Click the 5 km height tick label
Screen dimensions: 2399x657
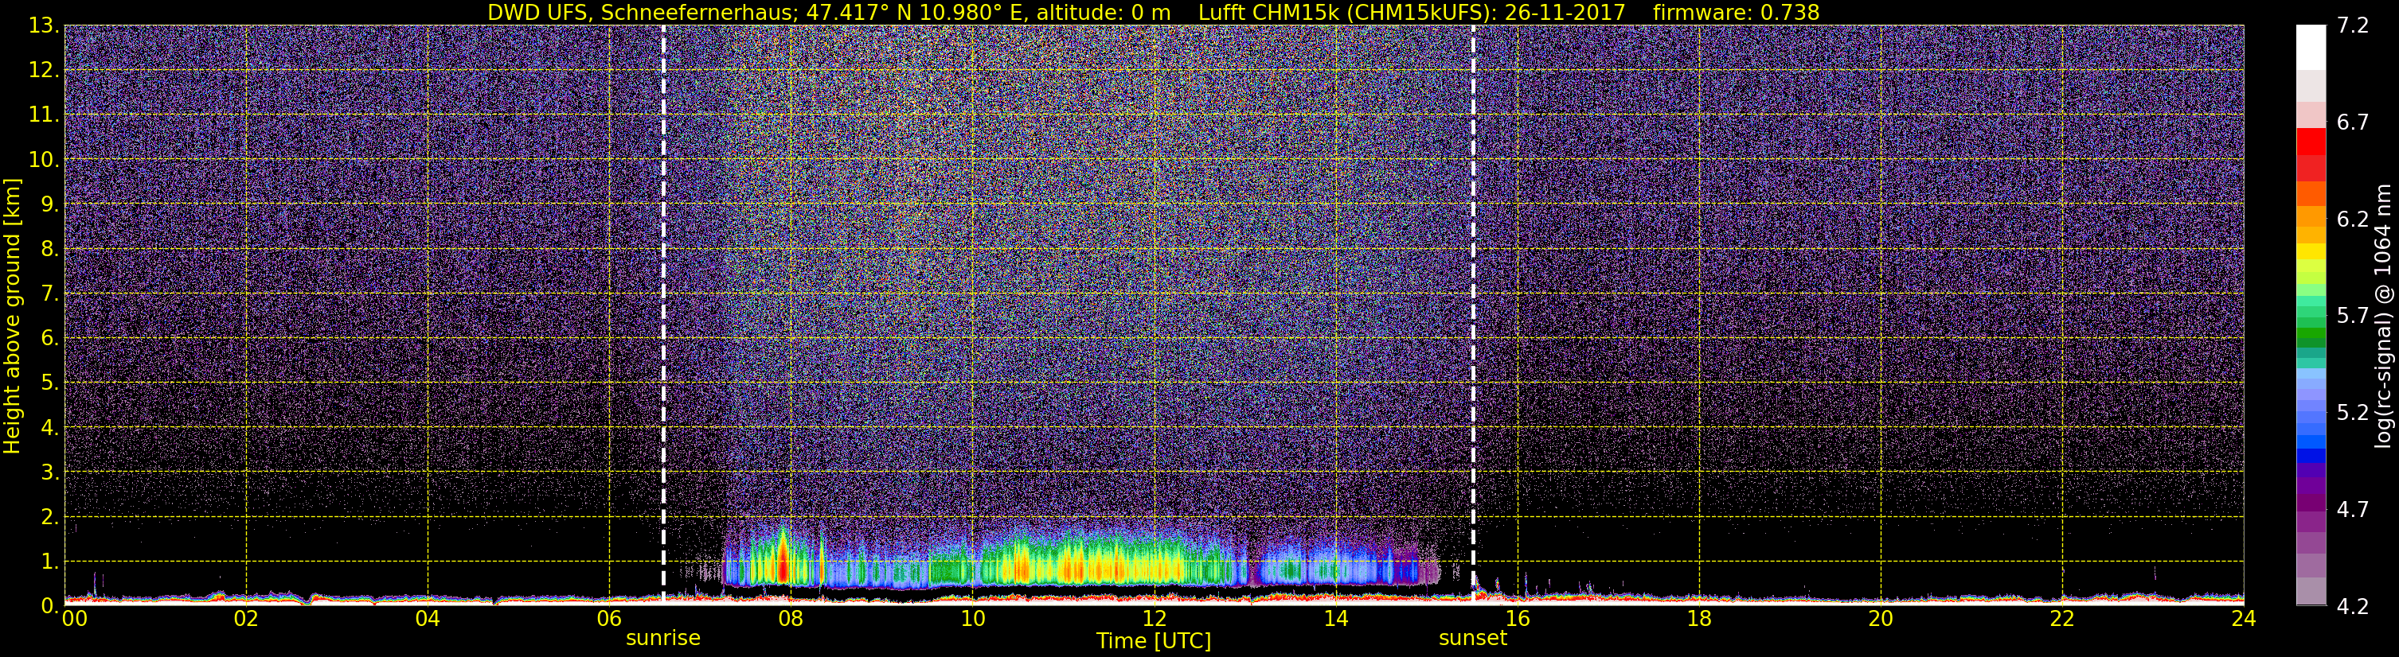coord(49,383)
